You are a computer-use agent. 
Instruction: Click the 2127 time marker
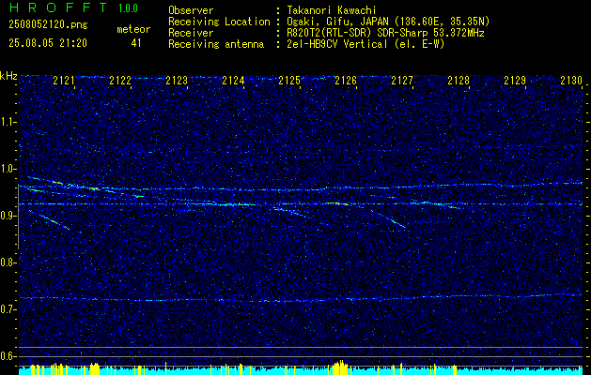pos(402,81)
